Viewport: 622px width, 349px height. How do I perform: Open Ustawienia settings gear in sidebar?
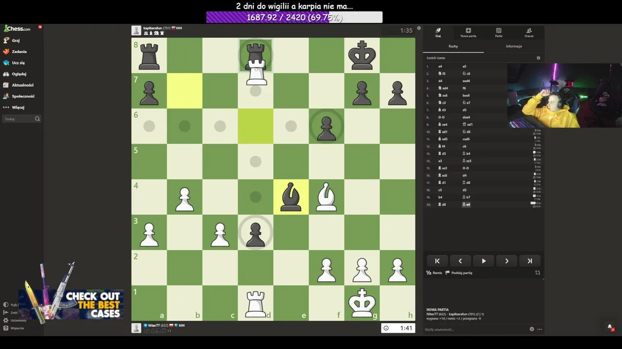[15, 320]
